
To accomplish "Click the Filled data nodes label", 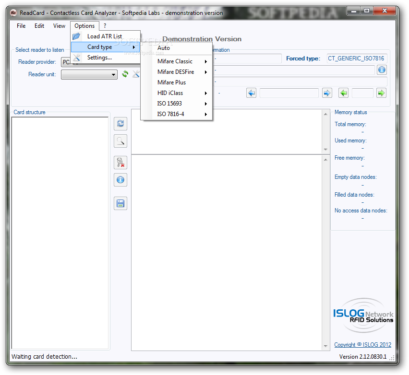I will (x=354, y=195).
